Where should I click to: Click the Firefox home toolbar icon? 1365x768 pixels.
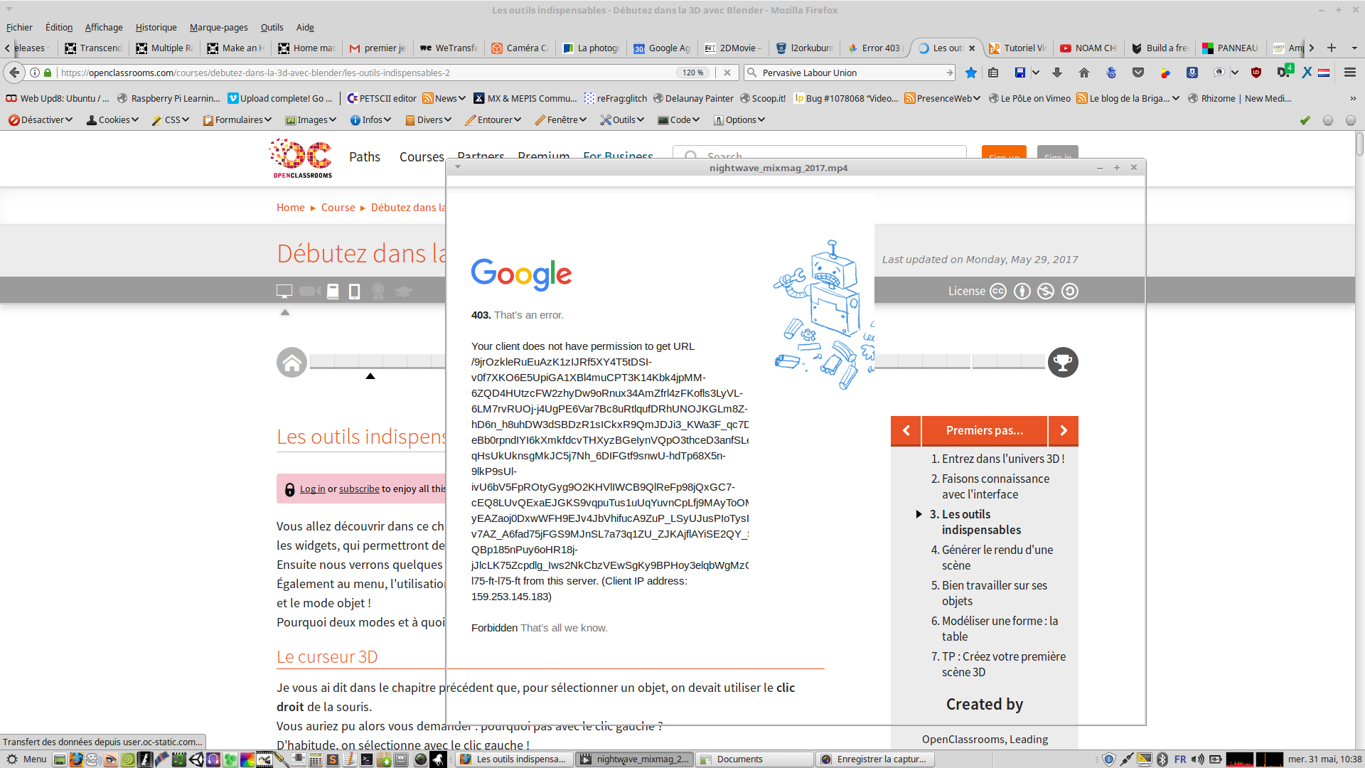pos(1083,73)
